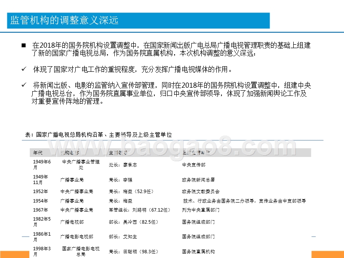Select the date cell 1986年1月
Screen dimensions: 344x258
click(x=42, y=236)
